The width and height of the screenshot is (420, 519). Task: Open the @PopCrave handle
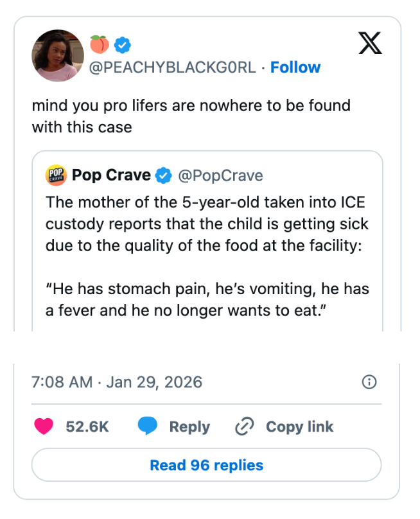220,175
